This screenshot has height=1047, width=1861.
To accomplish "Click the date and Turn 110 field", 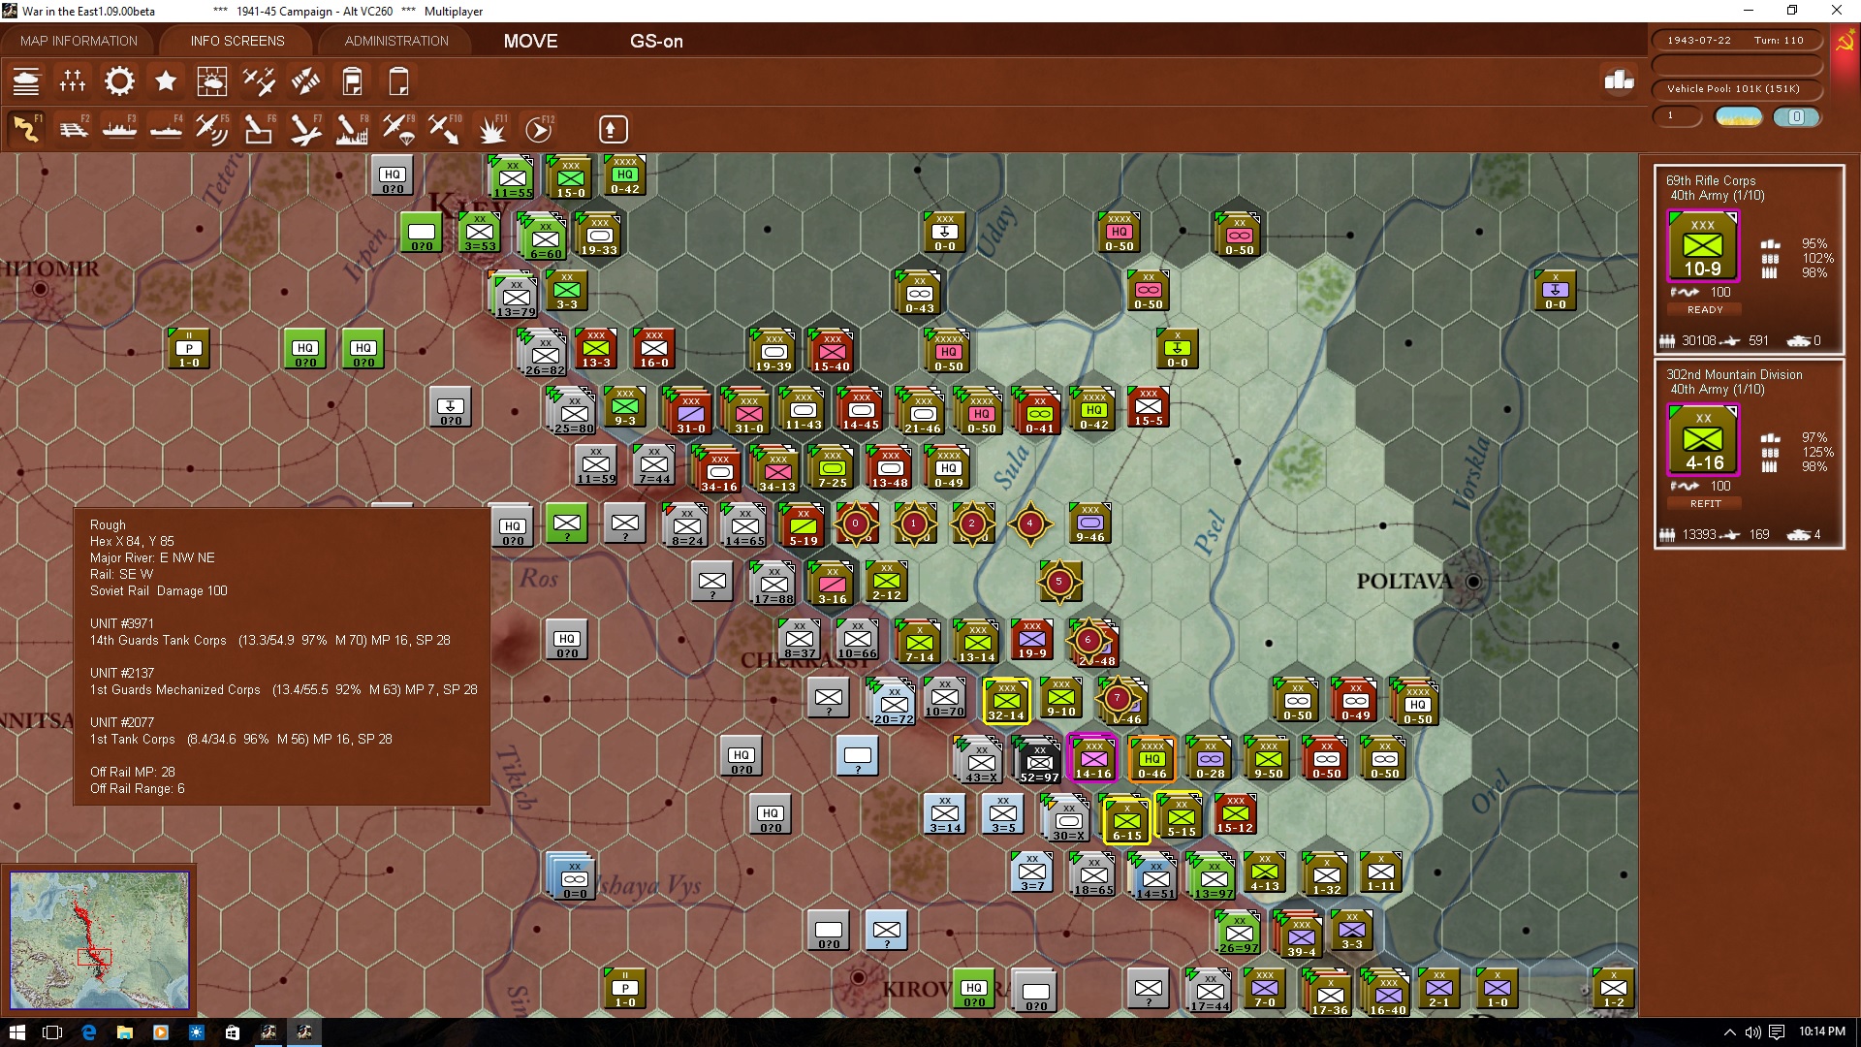I will click(1735, 41).
